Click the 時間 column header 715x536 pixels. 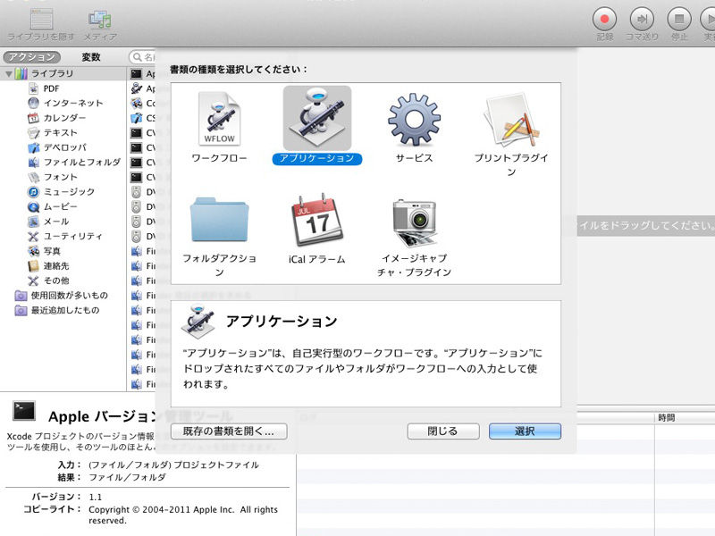coord(666,417)
